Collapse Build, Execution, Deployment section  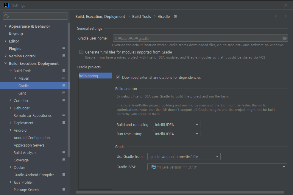tap(6, 63)
